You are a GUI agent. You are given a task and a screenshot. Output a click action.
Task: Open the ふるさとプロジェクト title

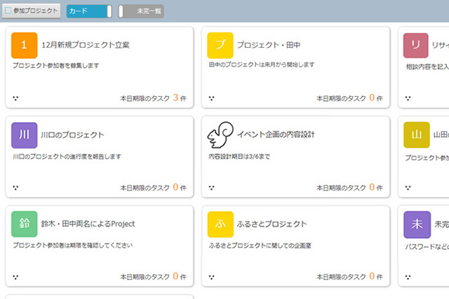pyautogui.click(x=272, y=224)
